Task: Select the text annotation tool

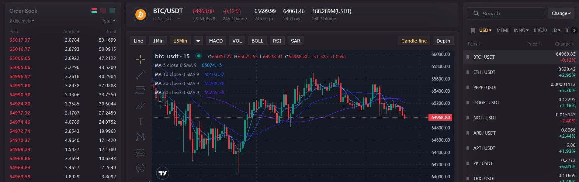Action: point(140,122)
